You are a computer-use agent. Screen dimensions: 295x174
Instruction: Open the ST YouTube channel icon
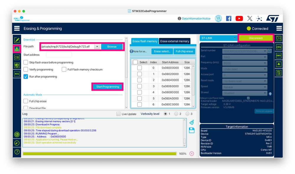(239, 19)
